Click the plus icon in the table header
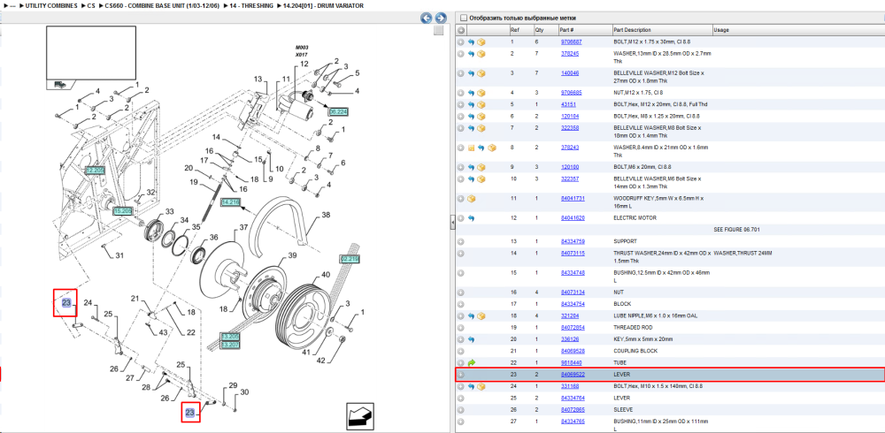The image size is (885, 433). point(460,30)
